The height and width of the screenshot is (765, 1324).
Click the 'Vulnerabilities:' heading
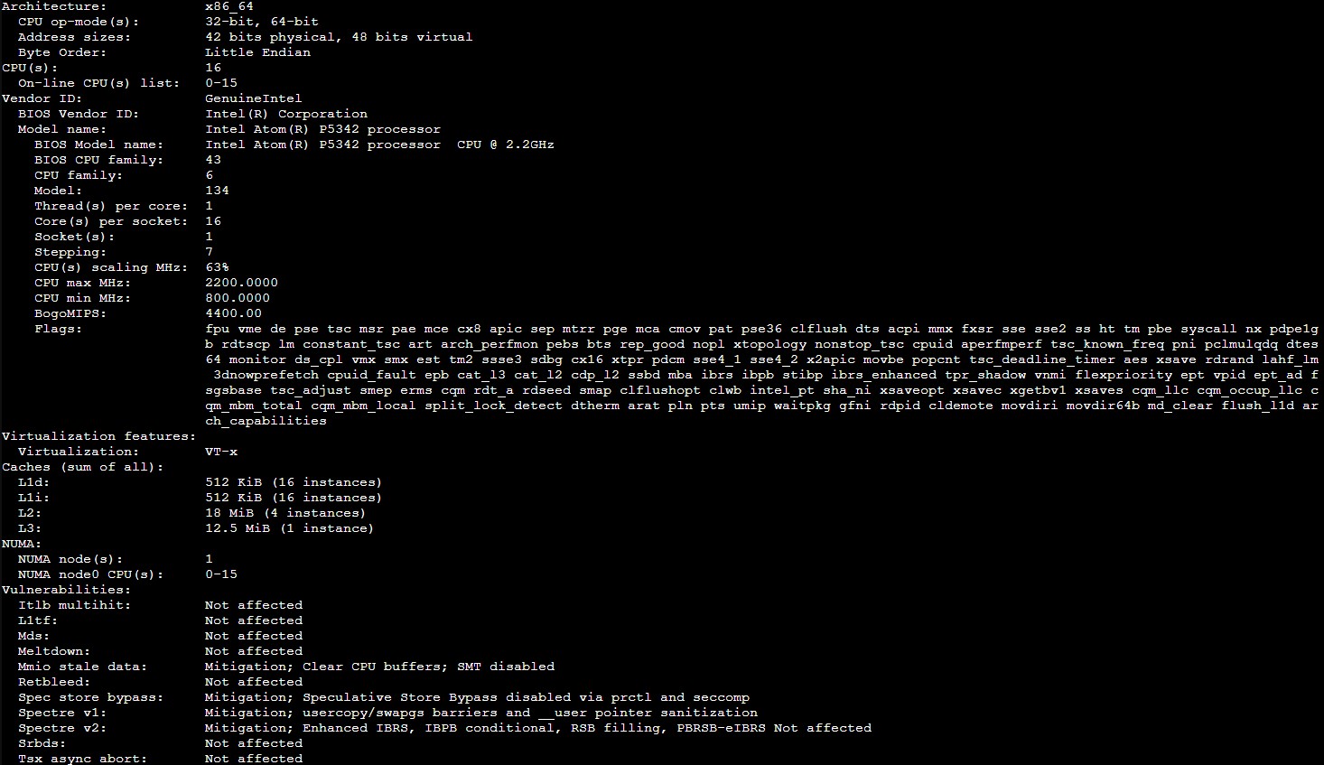(66, 590)
